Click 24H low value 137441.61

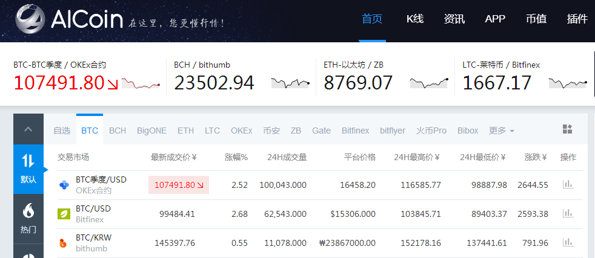(x=487, y=243)
